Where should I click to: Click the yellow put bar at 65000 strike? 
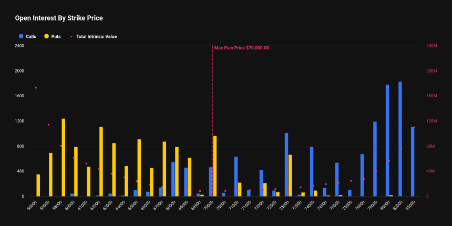coord(139,168)
